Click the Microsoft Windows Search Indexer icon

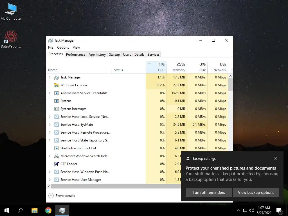coord(56,156)
